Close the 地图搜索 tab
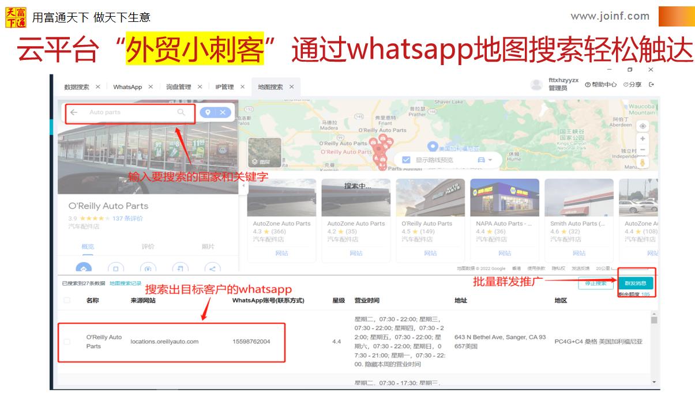Viewport: 695px width, 393px height. click(x=291, y=87)
